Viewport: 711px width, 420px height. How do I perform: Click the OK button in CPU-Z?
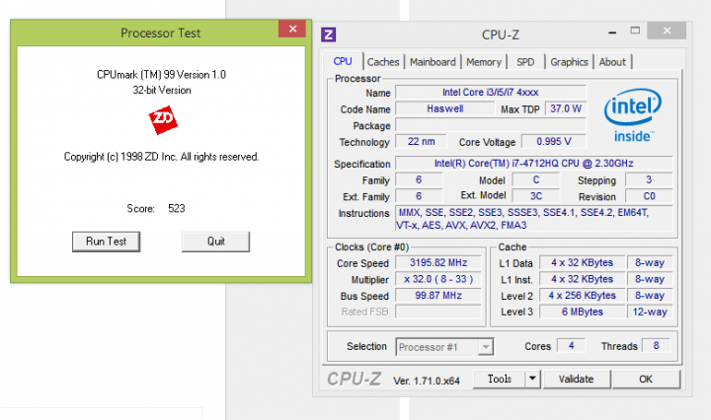[x=646, y=379]
